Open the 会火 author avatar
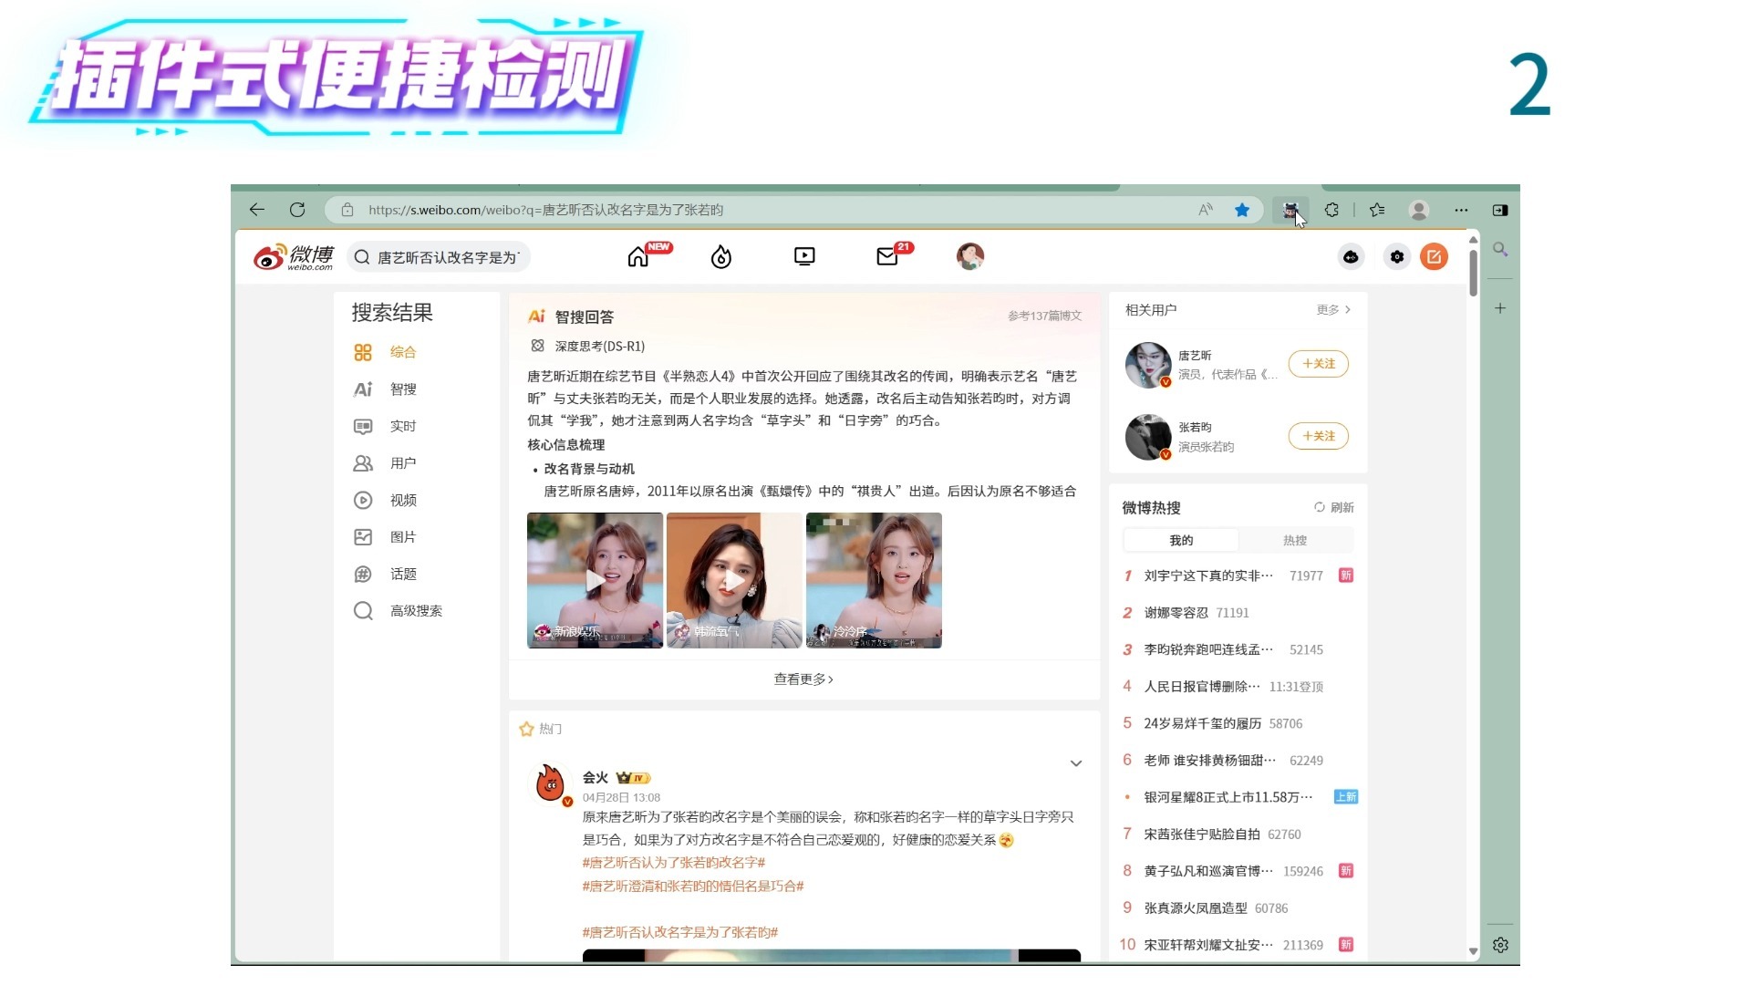The image size is (1751, 985). coord(550,783)
